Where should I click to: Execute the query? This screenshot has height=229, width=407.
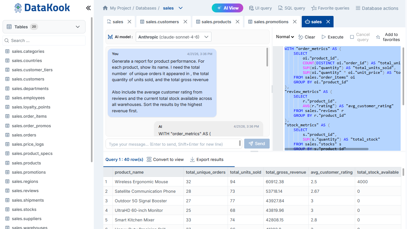[332, 37]
